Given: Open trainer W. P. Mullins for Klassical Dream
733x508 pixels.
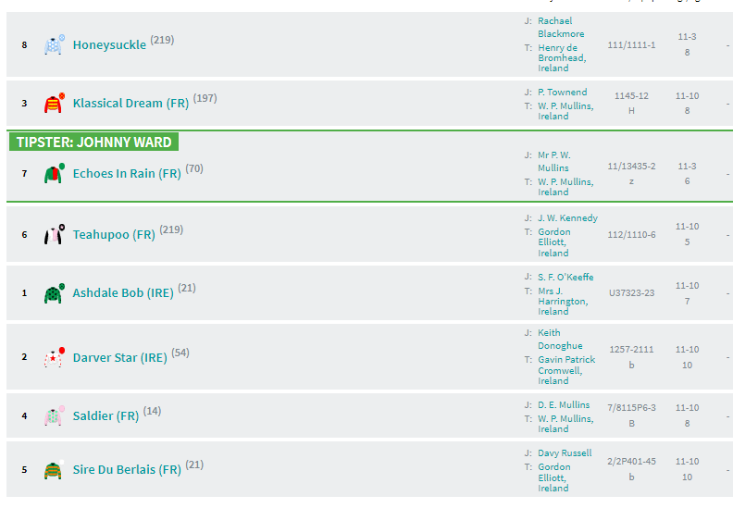Looking at the screenshot, I should point(565,111).
